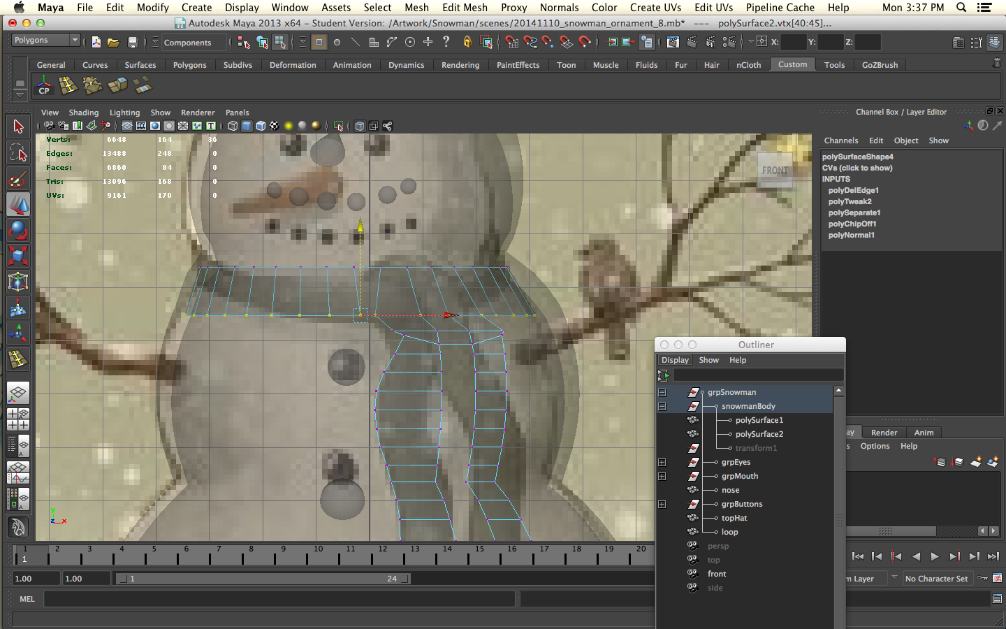The height and width of the screenshot is (629, 1006).
Task: Click the time range slider bar
Action: (x=263, y=579)
